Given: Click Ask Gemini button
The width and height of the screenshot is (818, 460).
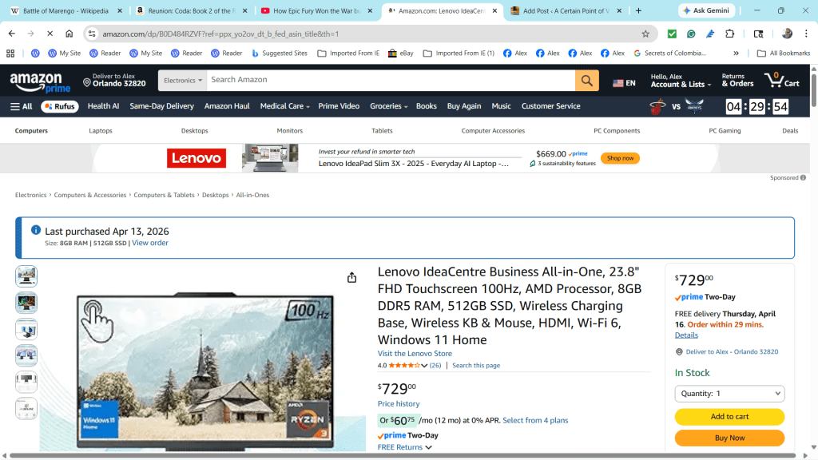Looking at the screenshot, I should (x=708, y=11).
